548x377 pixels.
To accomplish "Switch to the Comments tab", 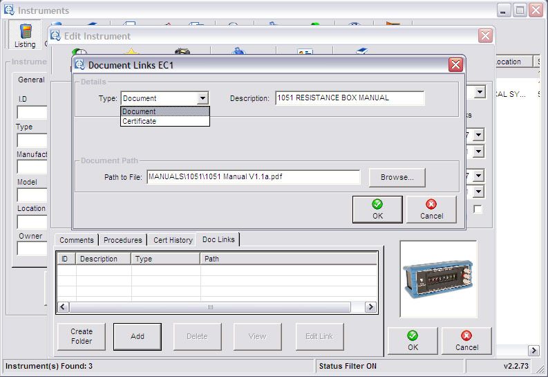I will click(x=77, y=240).
